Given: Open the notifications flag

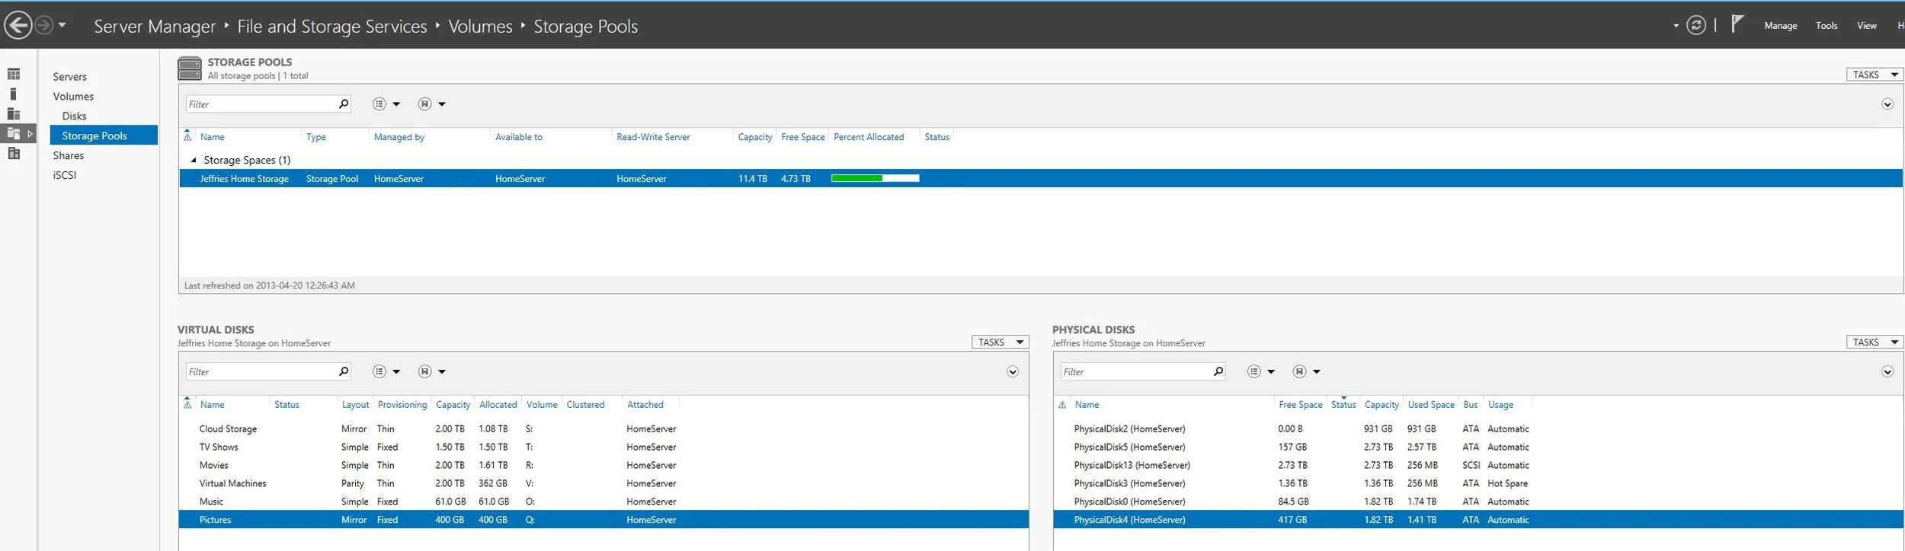Looking at the screenshot, I should coord(1737,24).
